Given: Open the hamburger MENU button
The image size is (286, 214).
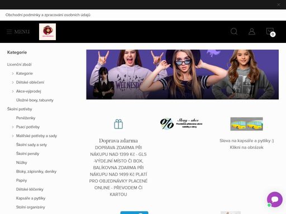Looking at the screenshot, I should click(18, 32).
